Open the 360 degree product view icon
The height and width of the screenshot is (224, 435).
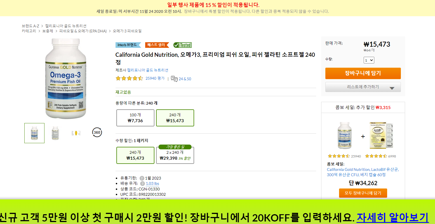pyautogui.click(x=97, y=132)
